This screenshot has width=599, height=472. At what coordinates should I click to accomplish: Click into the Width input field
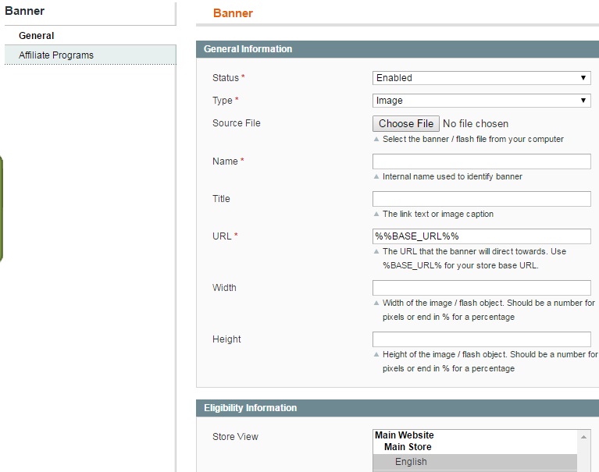[x=481, y=288]
